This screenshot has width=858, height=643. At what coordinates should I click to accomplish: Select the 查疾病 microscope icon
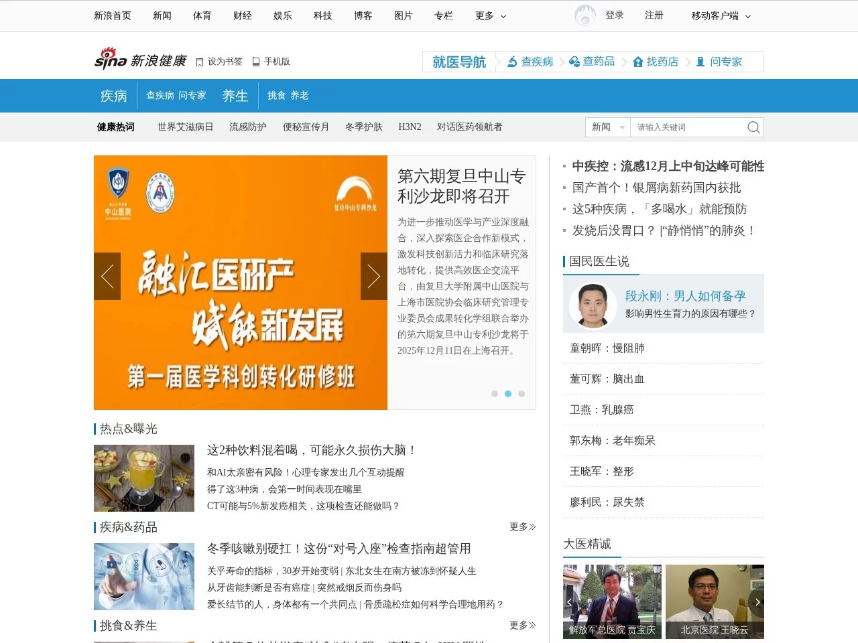point(511,62)
